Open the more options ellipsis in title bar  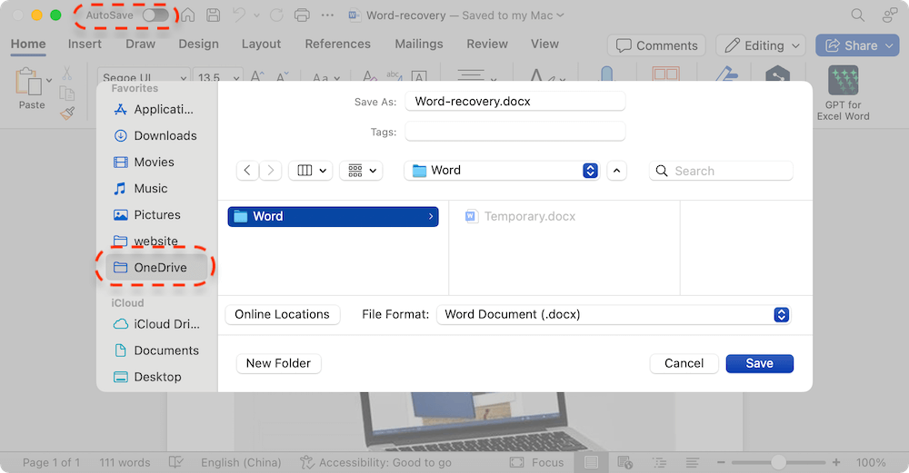pos(327,15)
